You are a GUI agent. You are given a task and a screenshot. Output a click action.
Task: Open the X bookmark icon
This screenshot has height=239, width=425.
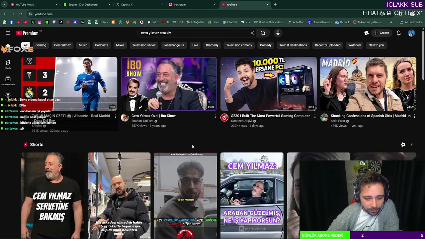point(33,22)
